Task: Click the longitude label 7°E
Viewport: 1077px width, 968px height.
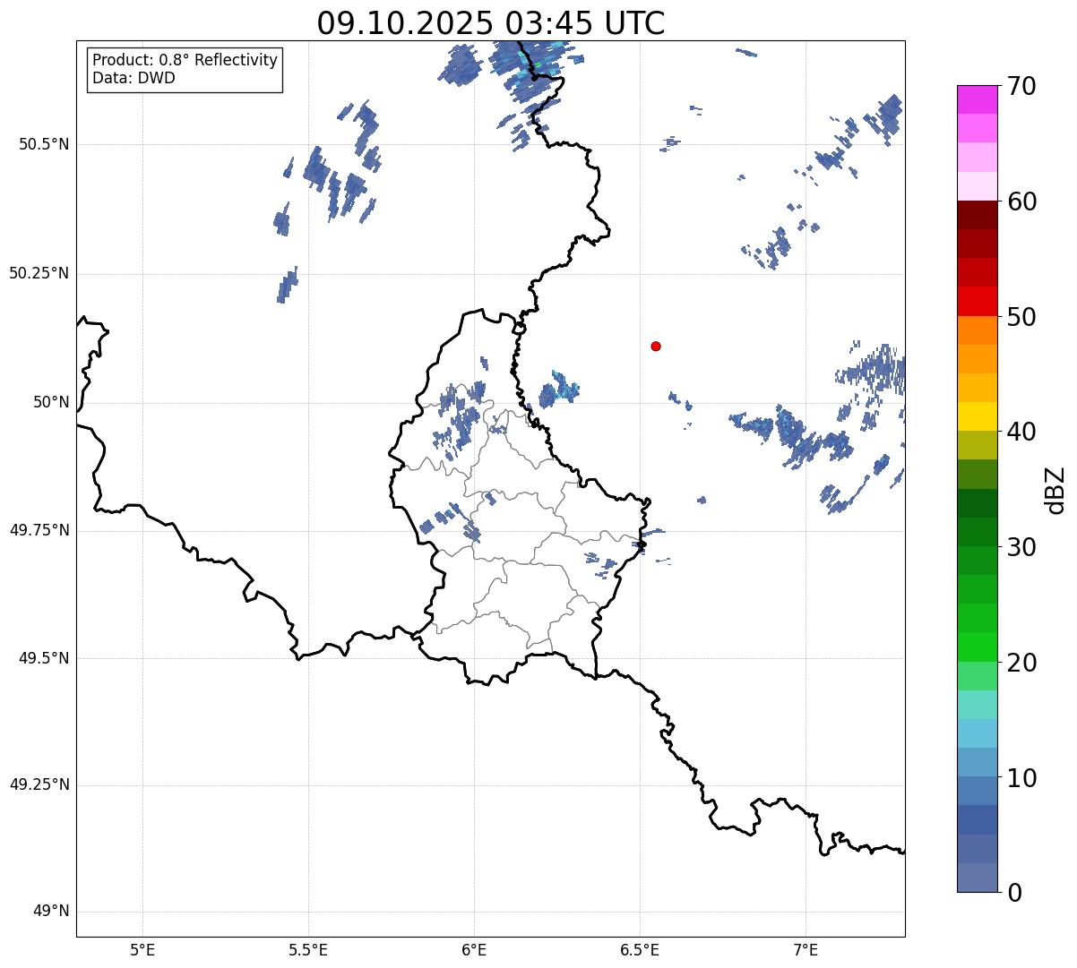Action: 806,950
